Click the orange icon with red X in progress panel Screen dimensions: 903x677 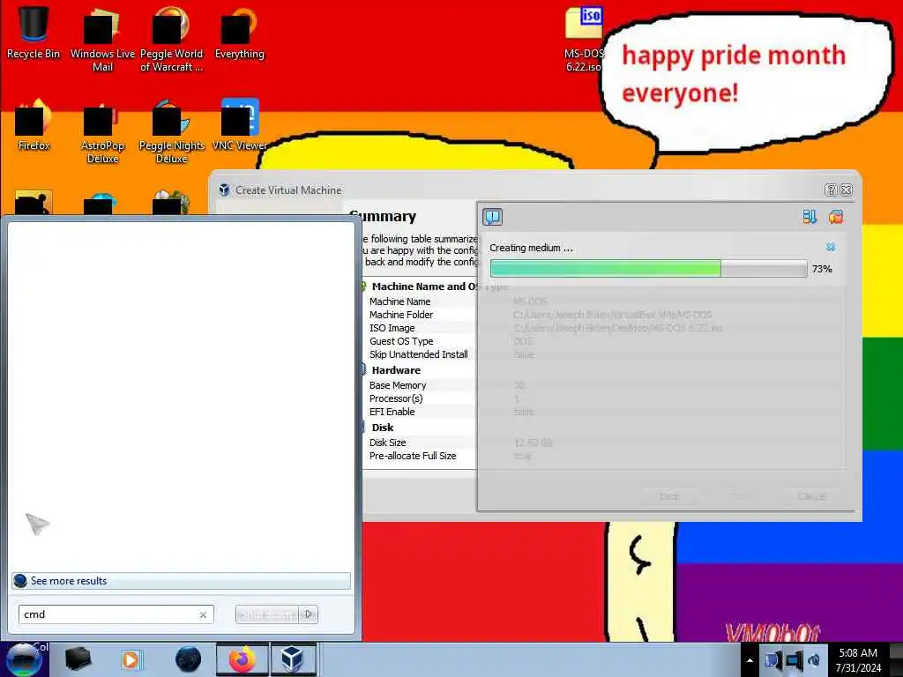pyautogui.click(x=836, y=217)
